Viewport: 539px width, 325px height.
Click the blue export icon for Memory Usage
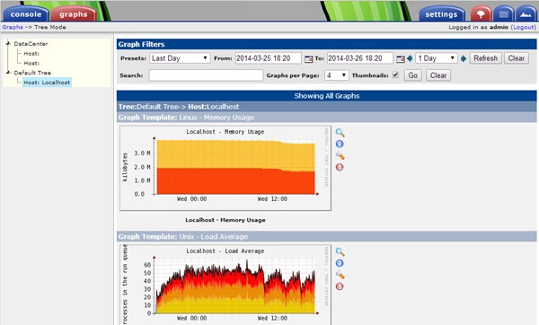340,144
